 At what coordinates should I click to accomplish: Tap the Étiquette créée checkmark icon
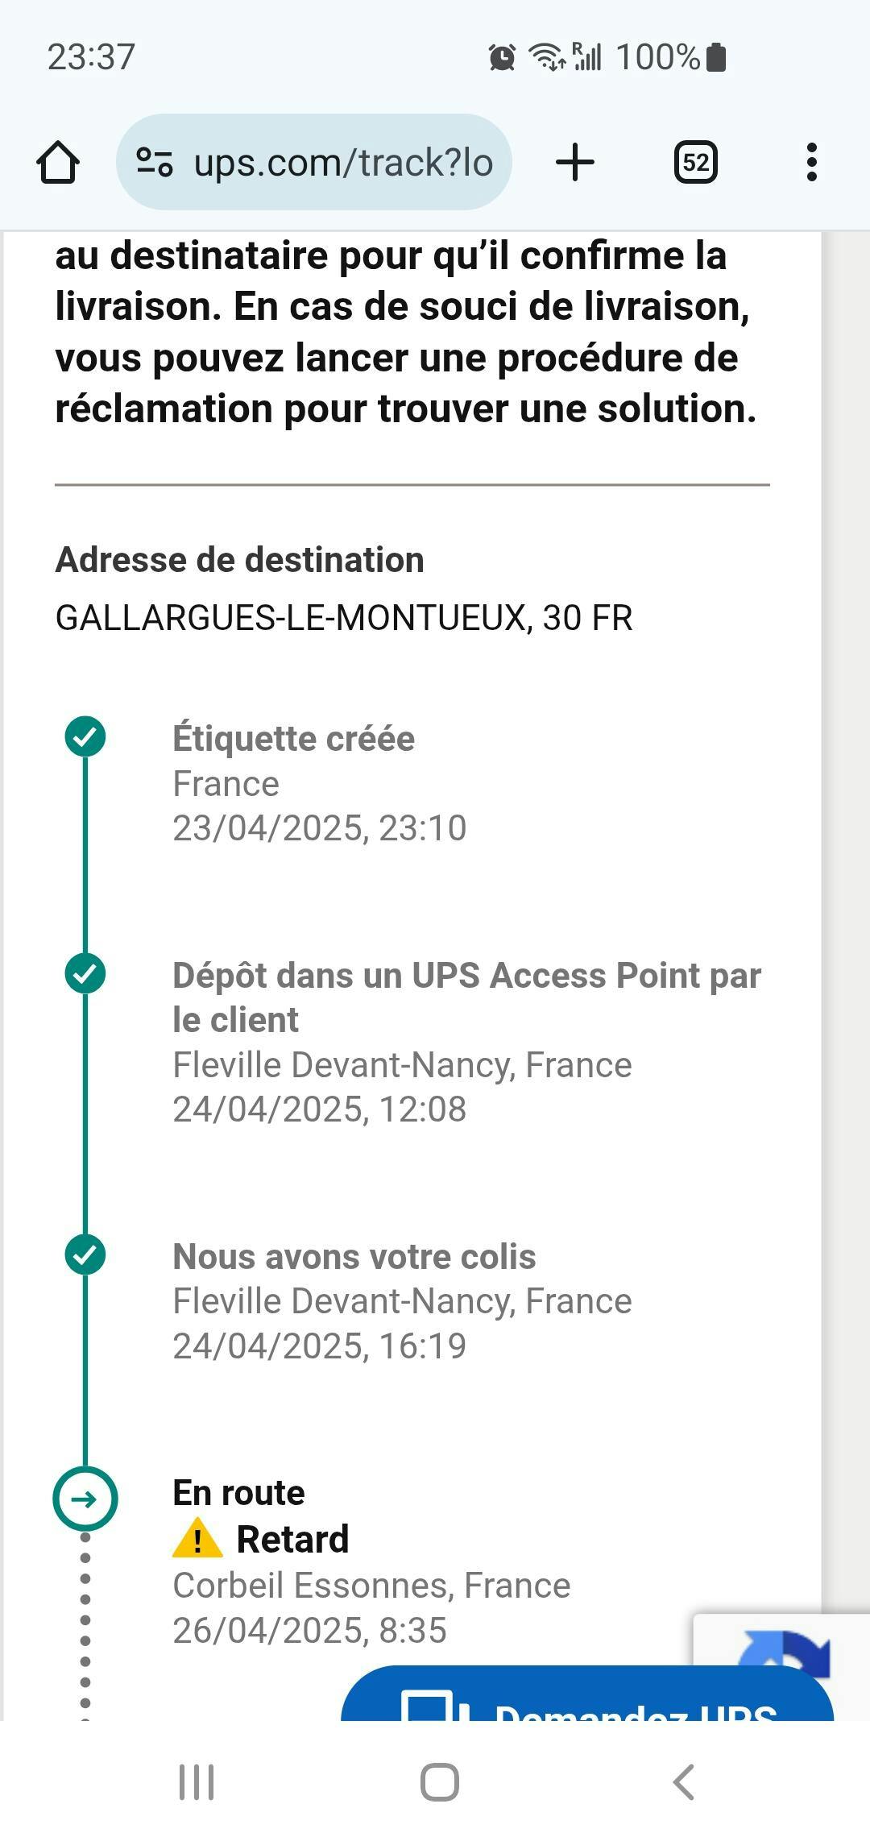click(x=85, y=736)
